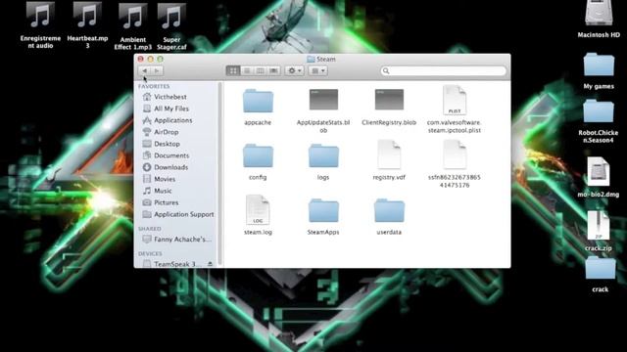Viewport: 627px width, 352px height.
Task: Go forward in Finder history
Action: point(157,70)
